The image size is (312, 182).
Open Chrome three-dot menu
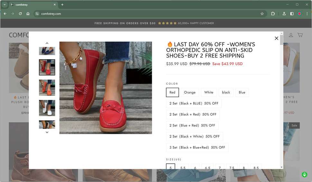click(x=307, y=14)
